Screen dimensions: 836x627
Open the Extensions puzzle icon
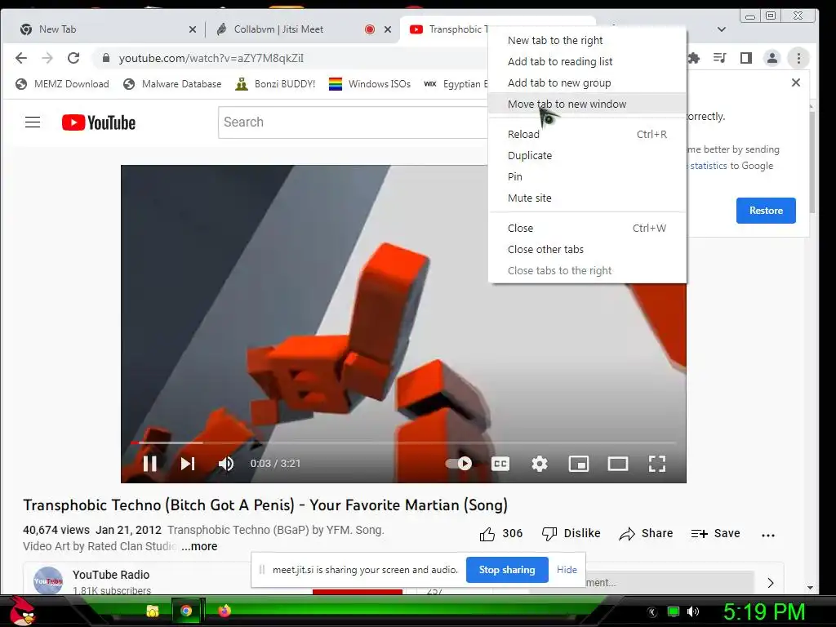tap(694, 58)
